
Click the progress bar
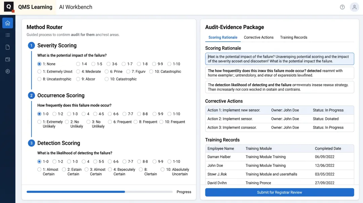click(x=99, y=192)
